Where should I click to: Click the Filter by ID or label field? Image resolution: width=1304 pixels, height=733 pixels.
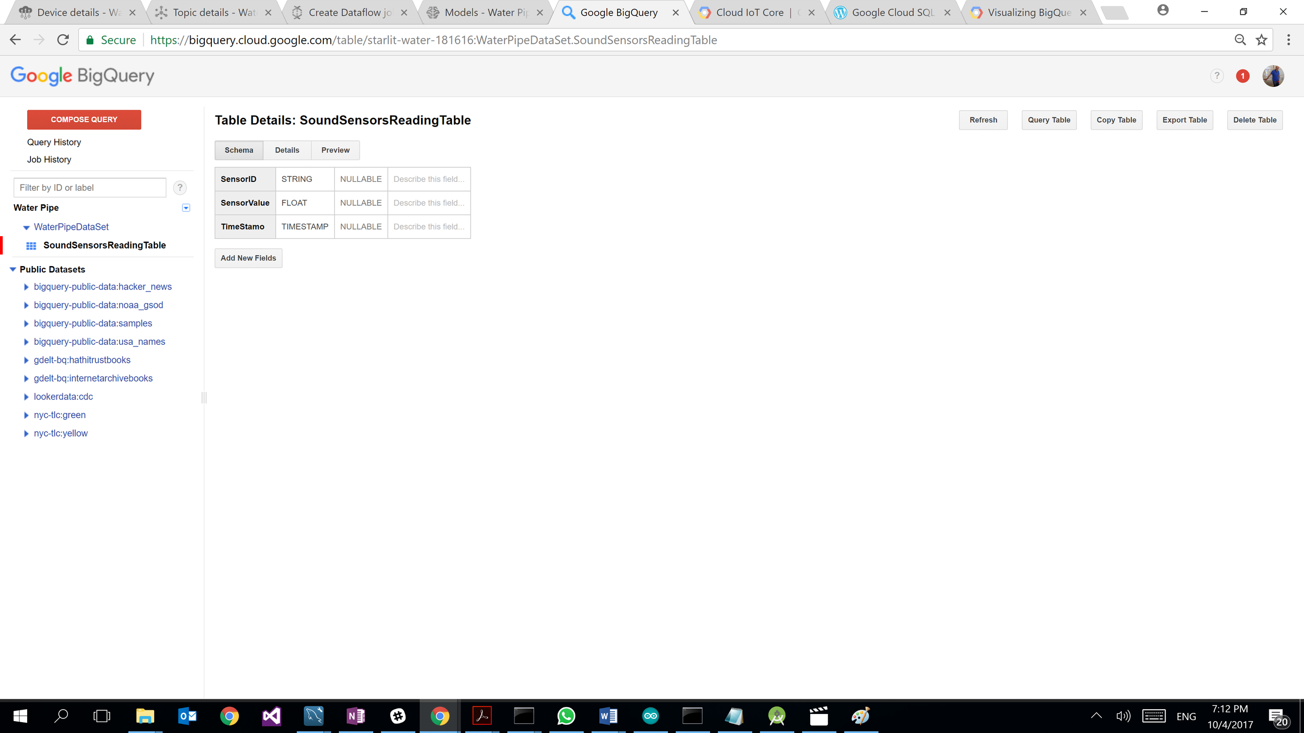click(x=90, y=188)
